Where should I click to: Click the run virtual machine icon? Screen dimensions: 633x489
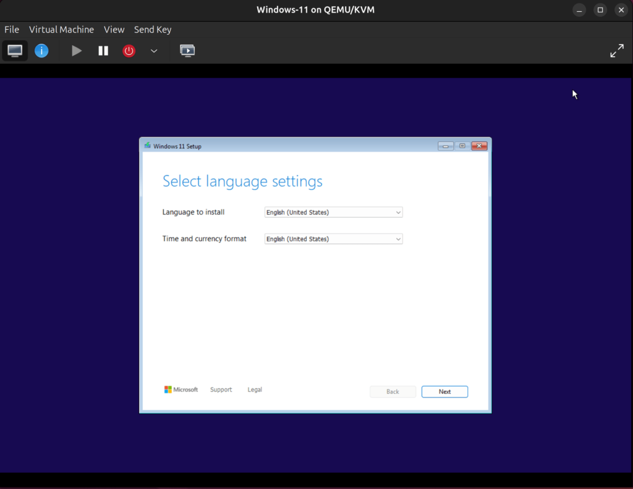76,51
